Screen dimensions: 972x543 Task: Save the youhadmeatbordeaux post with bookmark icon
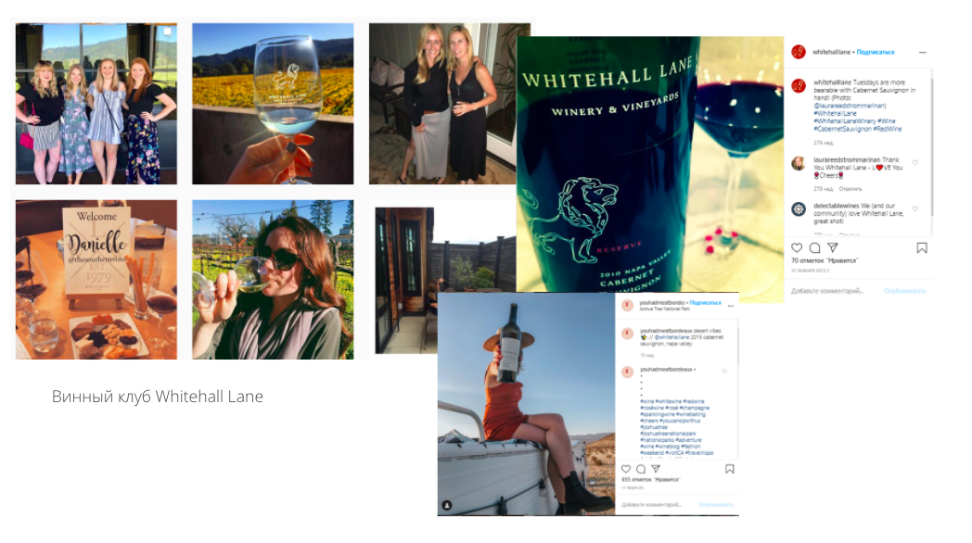coord(730,469)
